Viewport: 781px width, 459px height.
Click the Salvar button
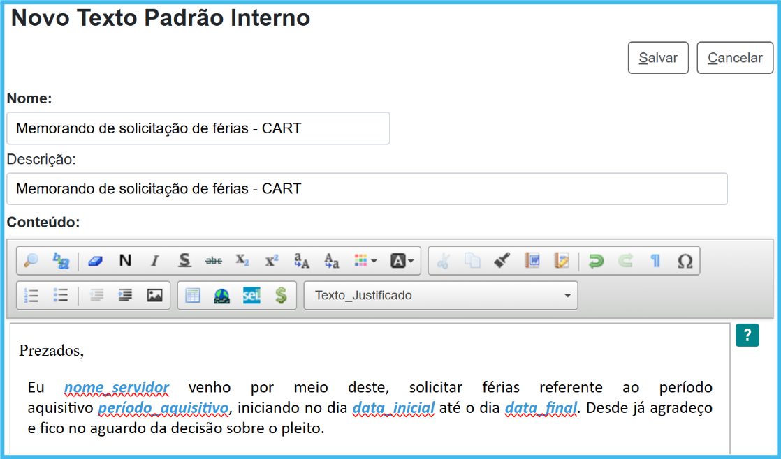[x=658, y=58]
